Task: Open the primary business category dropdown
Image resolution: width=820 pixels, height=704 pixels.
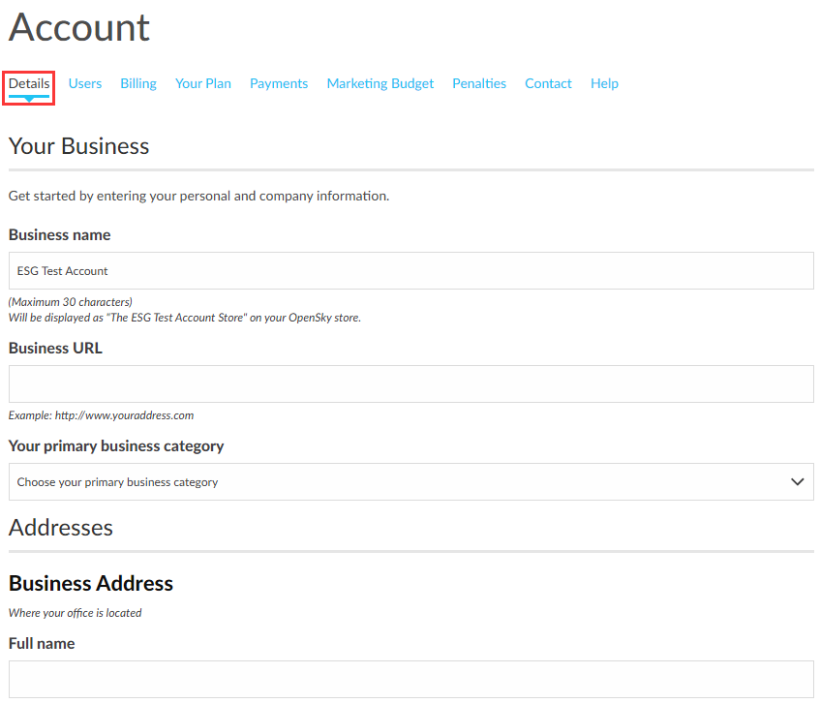Action: (397, 482)
